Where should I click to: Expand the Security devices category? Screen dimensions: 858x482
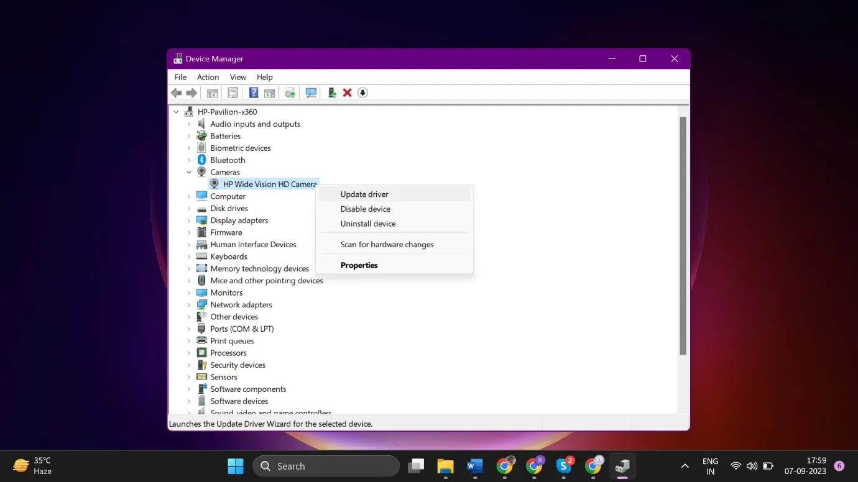(x=189, y=365)
